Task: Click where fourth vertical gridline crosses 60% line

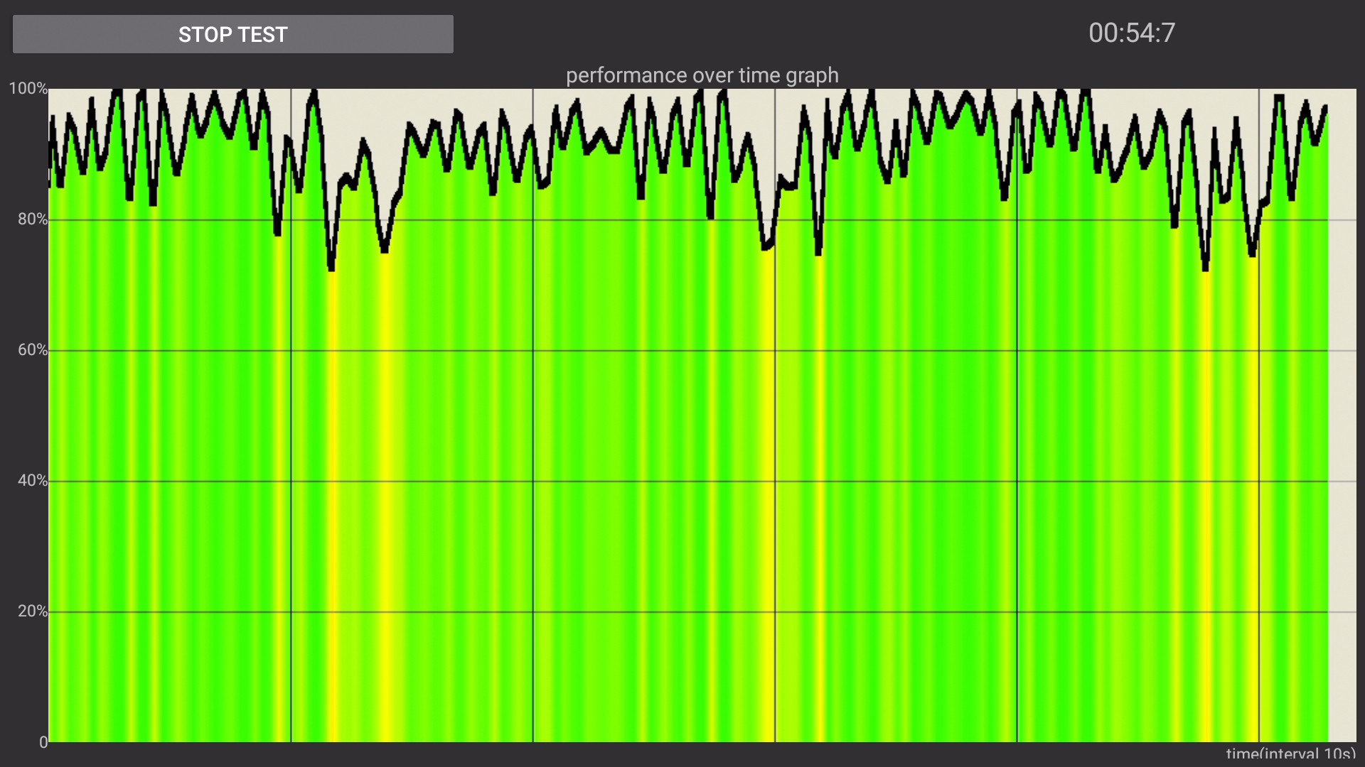Action: (x=1017, y=350)
